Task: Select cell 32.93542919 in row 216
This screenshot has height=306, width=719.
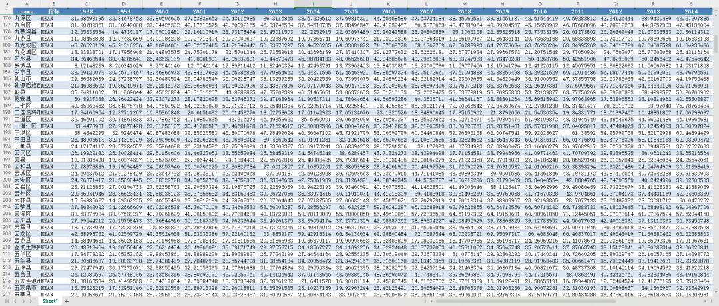Action: (691, 288)
